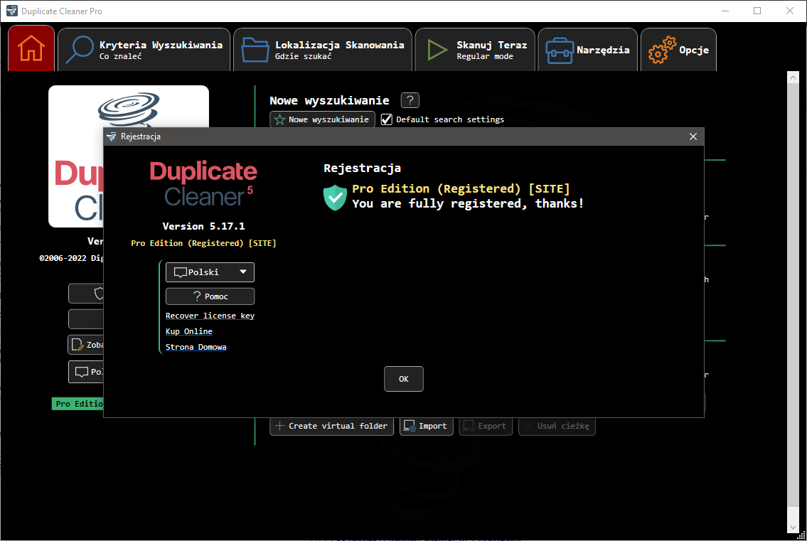Open the Kup Online link
This screenshot has height=541, width=807.
(x=189, y=331)
